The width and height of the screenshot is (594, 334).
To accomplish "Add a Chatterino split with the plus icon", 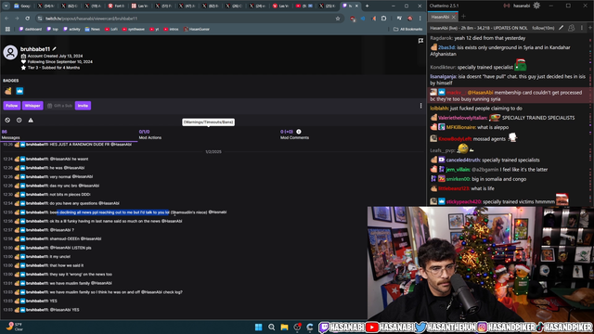I will point(590,28).
